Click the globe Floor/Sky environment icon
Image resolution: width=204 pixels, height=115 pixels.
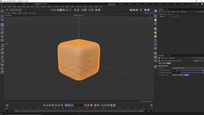pyautogui.click(x=156, y=53)
